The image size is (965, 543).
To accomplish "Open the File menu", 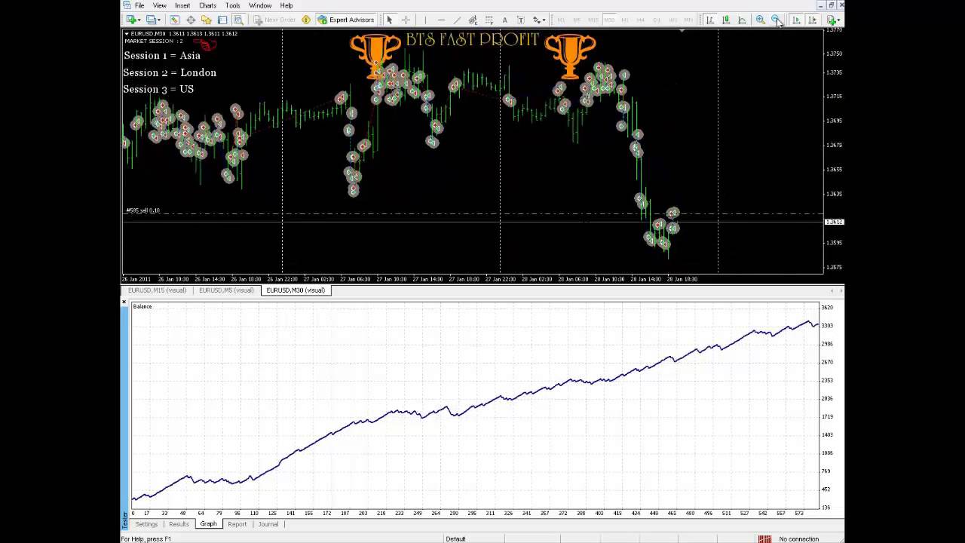I will pos(139,5).
